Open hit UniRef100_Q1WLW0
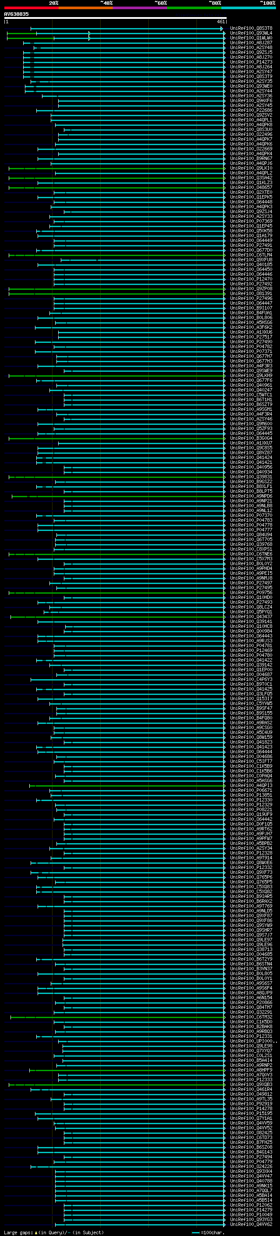The width and height of the screenshot is (280, 1236). pyautogui.click(x=251, y=38)
